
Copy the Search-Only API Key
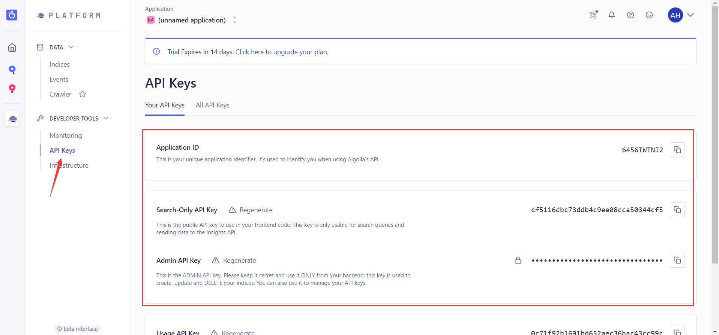click(677, 210)
